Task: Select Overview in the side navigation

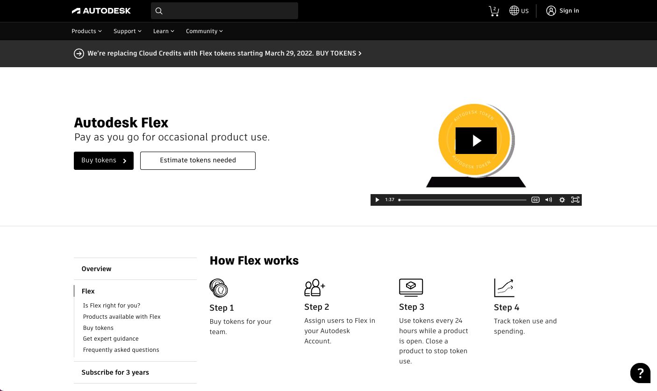Action: (97, 269)
